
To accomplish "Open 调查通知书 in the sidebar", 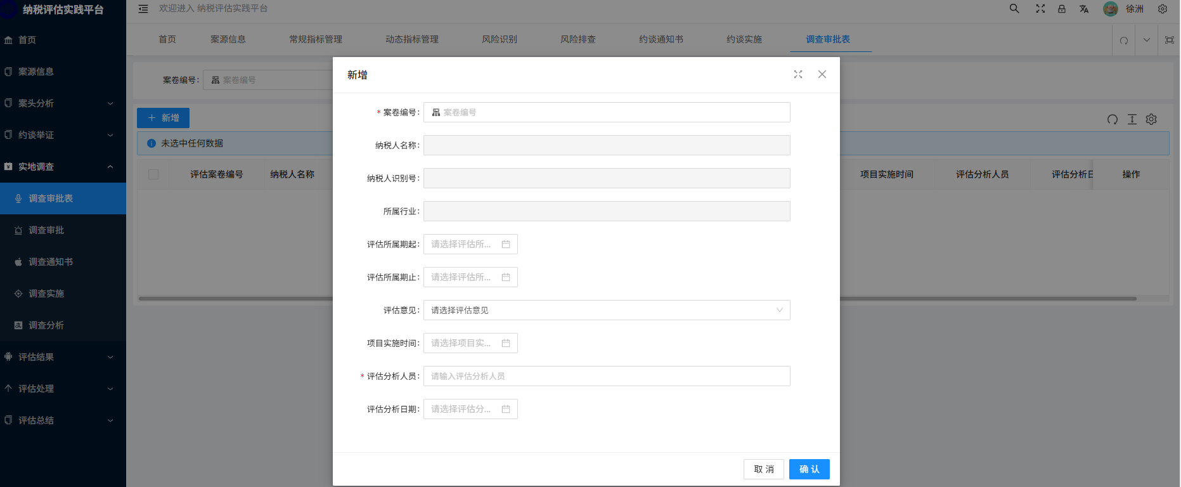I will [x=51, y=262].
